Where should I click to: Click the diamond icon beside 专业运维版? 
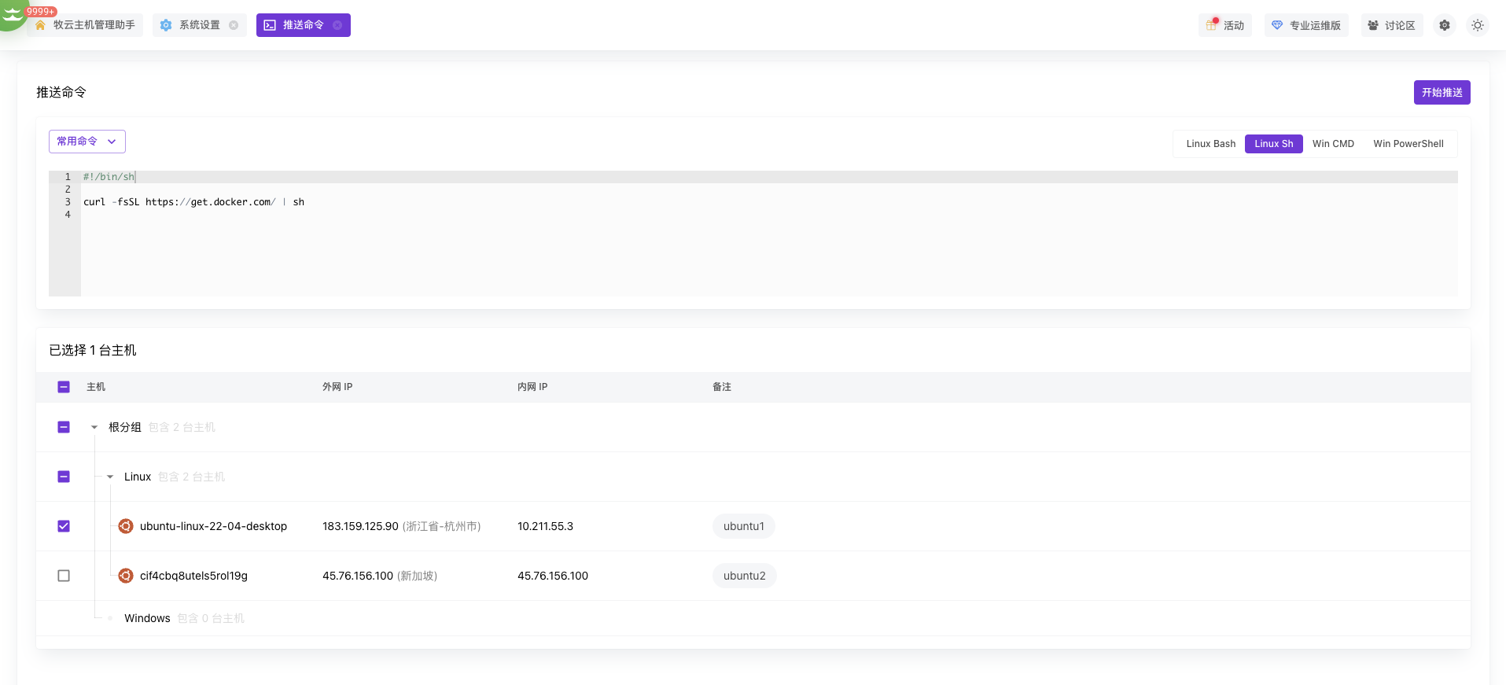[1277, 25]
